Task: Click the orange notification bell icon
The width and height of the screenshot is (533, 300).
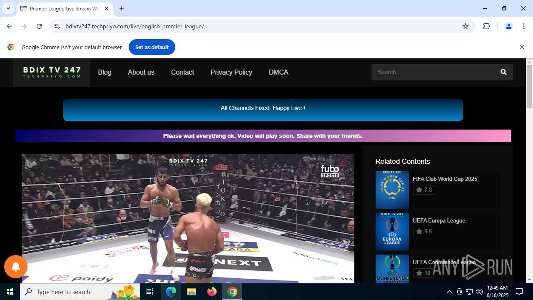Action: tap(16, 267)
